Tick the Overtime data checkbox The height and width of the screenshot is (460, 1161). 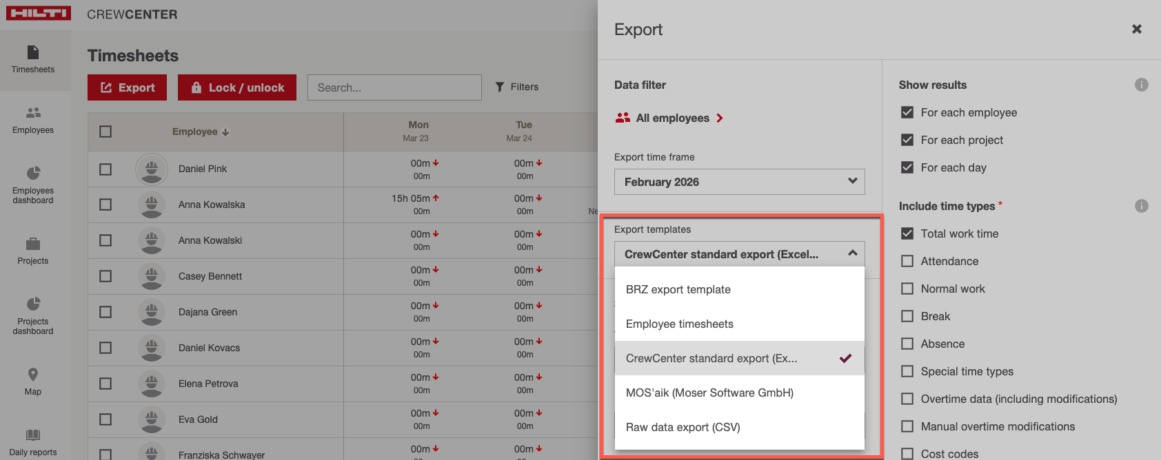pyautogui.click(x=907, y=399)
